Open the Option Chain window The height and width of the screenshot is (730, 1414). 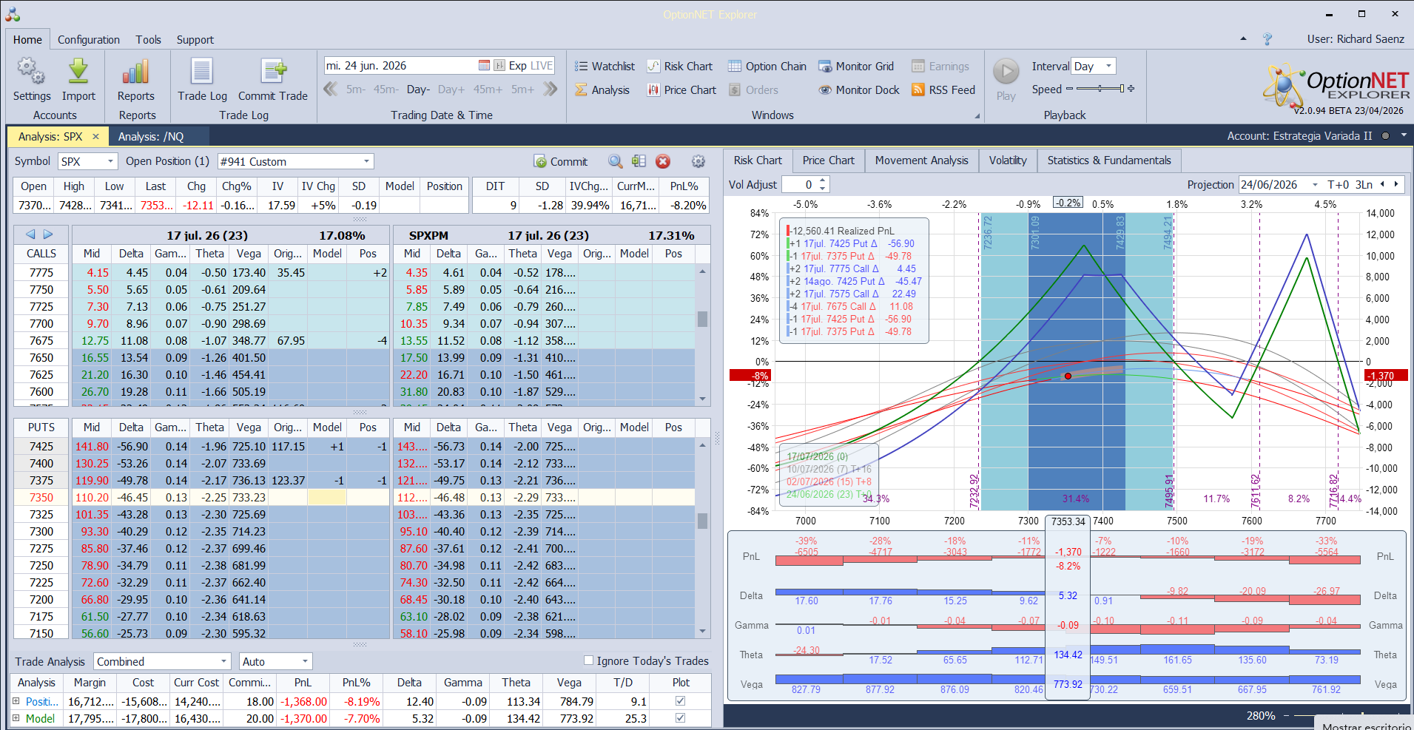pos(767,67)
